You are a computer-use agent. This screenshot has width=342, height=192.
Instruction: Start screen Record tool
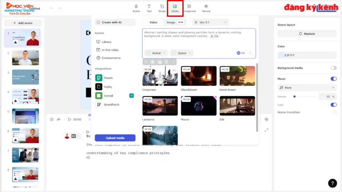point(206,7)
